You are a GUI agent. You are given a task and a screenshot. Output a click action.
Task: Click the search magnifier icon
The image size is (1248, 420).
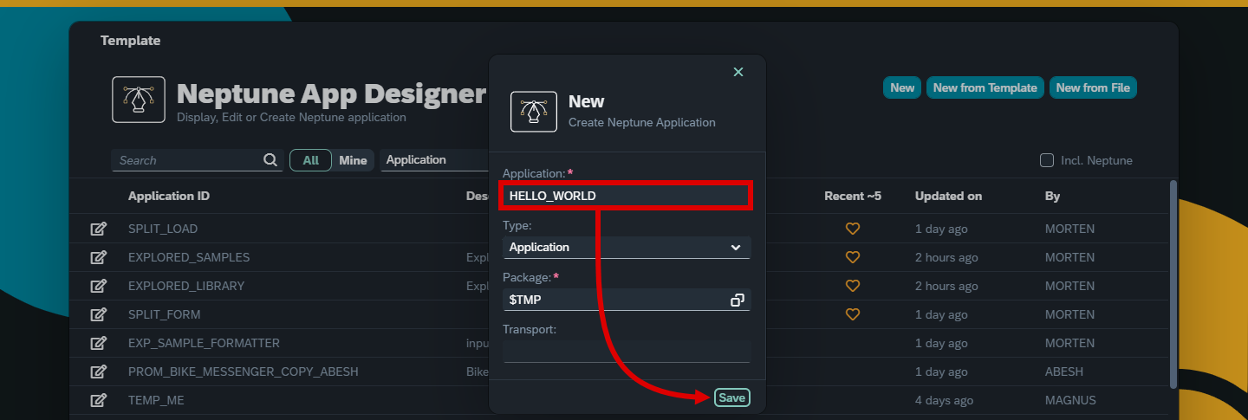pyautogui.click(x=270, y=160)
